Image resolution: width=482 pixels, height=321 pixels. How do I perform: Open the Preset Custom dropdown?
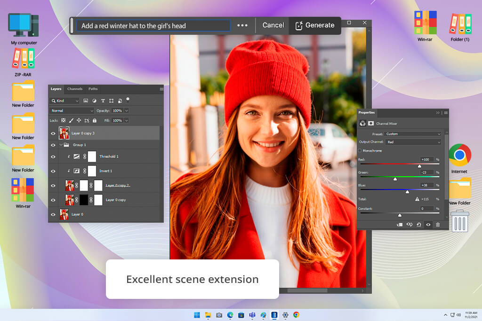pos(413,134)
